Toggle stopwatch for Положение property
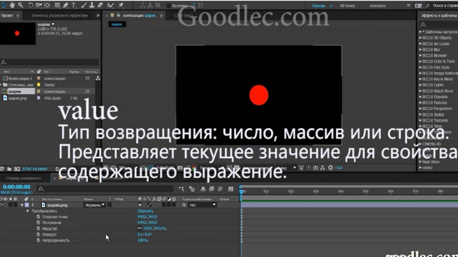458x257 pixels. 38,222
